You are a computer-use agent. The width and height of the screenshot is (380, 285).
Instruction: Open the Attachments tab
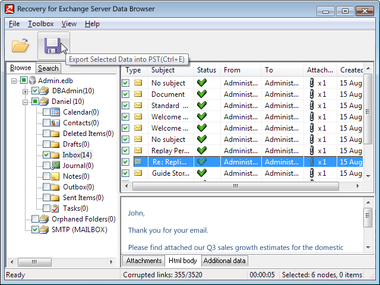click(x=144, y=261)
